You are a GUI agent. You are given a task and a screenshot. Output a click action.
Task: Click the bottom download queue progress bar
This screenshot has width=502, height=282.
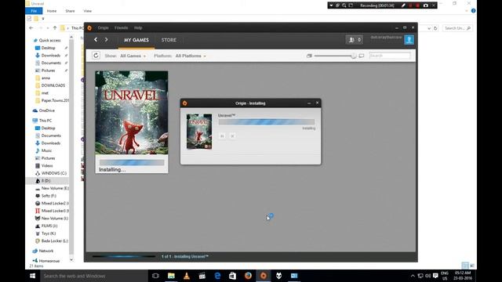pos(124,256)
